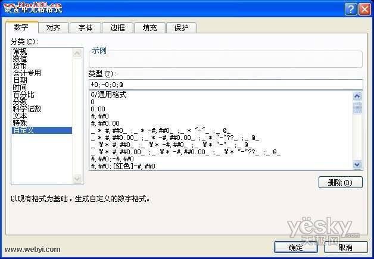Click the help question mark icon
Screen dimensions: 374x259
(x=351, y=10)
